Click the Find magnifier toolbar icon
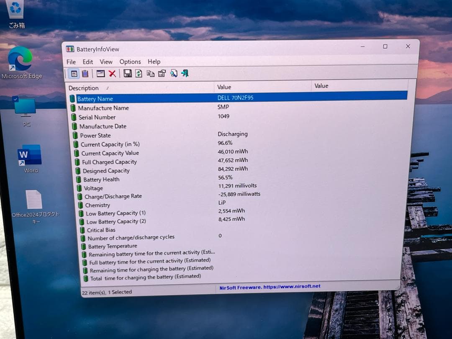 click(174, 74)
